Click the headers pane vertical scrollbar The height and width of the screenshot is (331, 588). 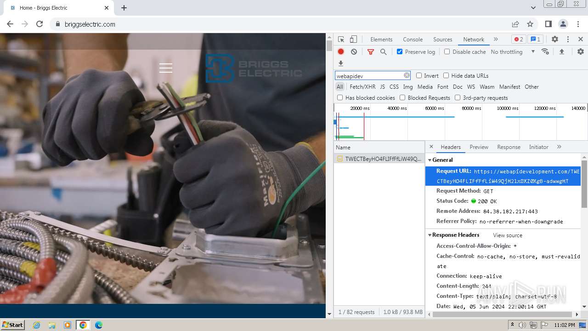point(584,184)
